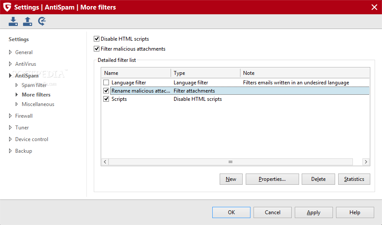Select the AntiSpam category
382x225 pixels.
27,76
